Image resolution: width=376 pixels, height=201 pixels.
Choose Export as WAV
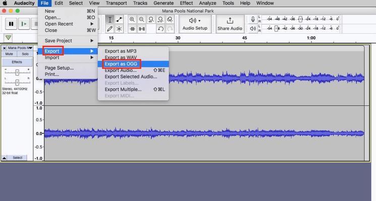tap(133, 57)
